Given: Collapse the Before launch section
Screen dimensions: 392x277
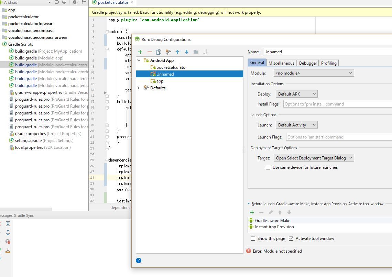Looking at the screenshot, I should (x=249, y=204).
